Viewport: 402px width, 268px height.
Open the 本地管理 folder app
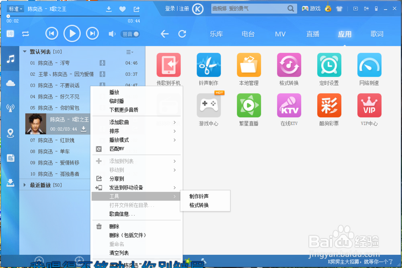pyautogui.click(x=249, y=65)
